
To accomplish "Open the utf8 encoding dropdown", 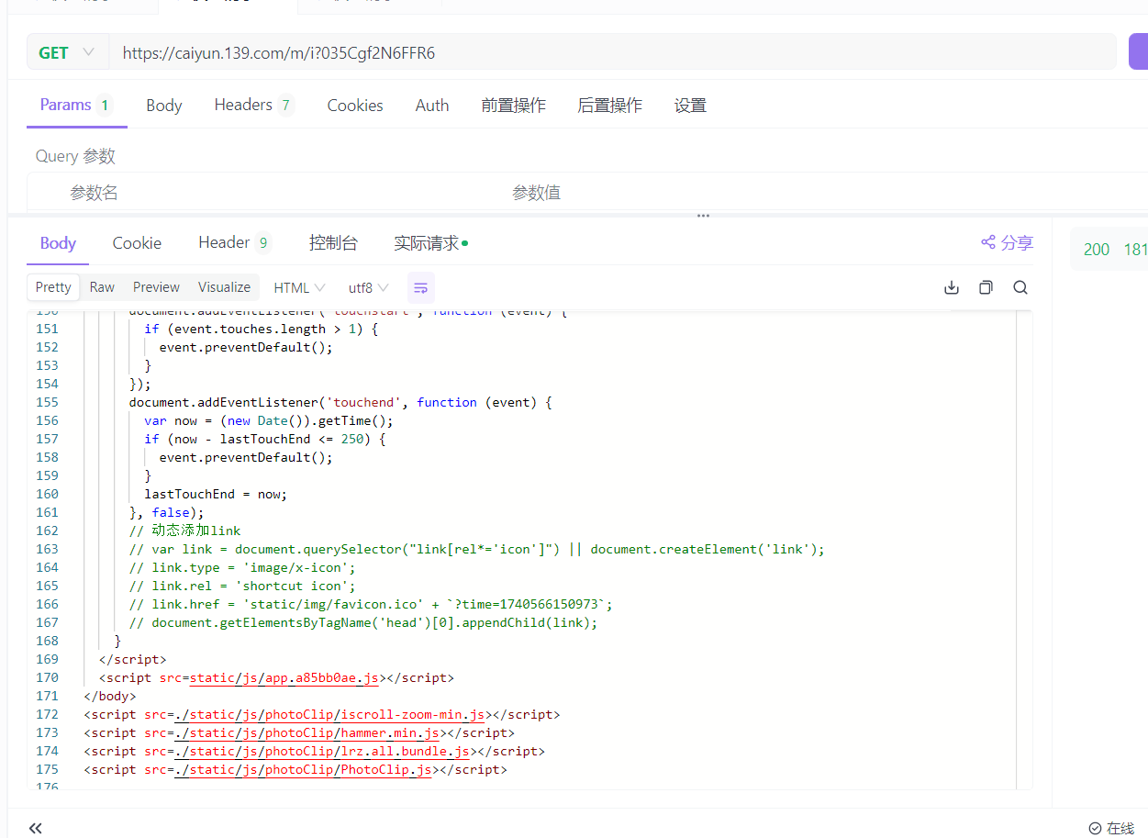I will click(368, 288).
